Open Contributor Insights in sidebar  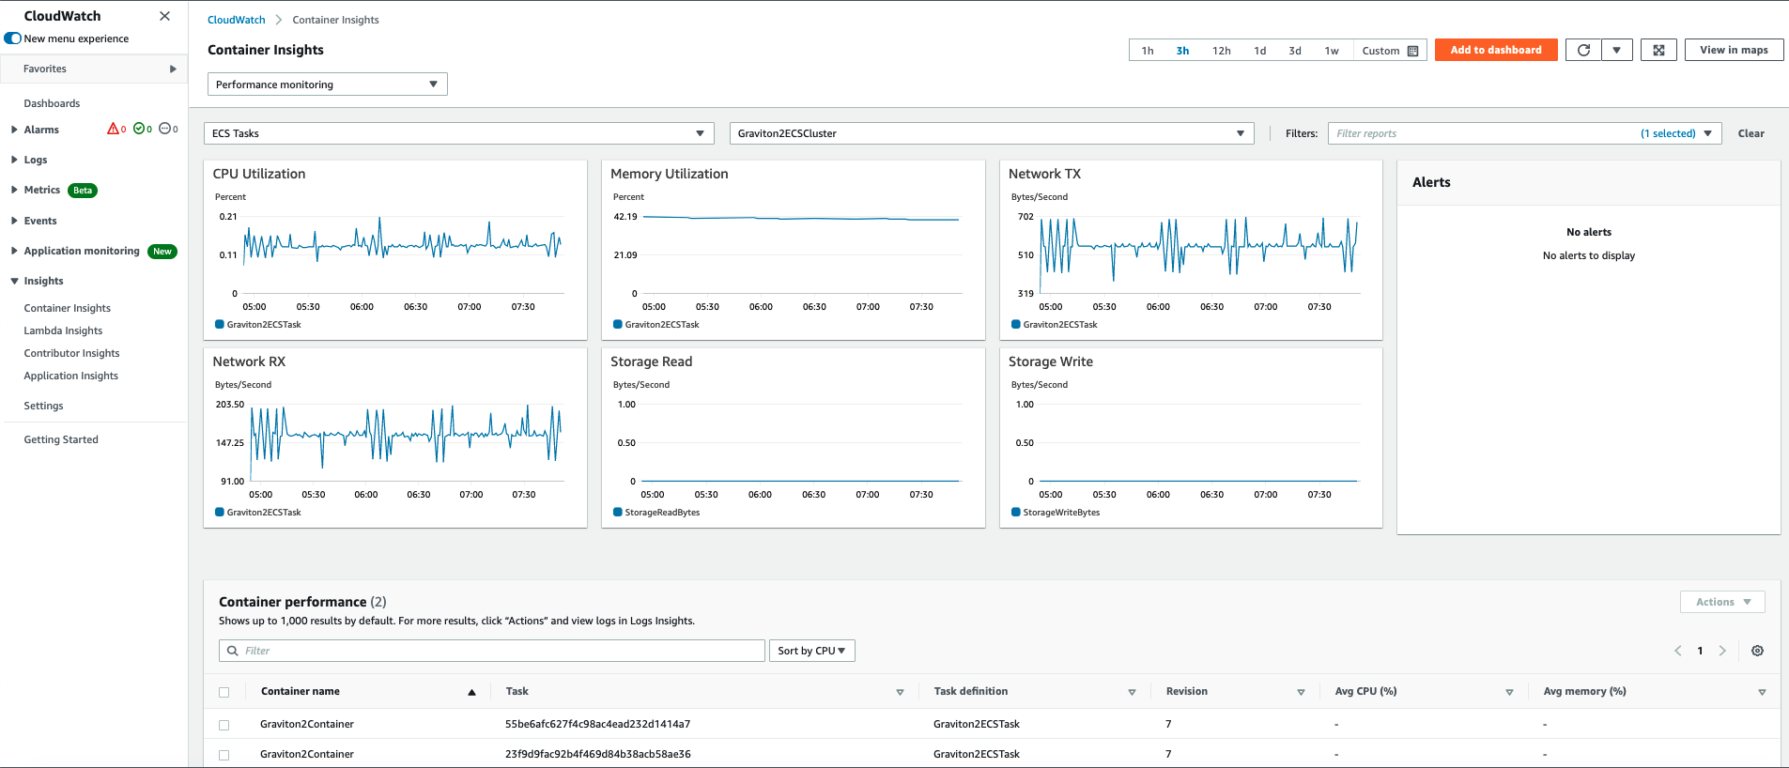tap(71, 353)
